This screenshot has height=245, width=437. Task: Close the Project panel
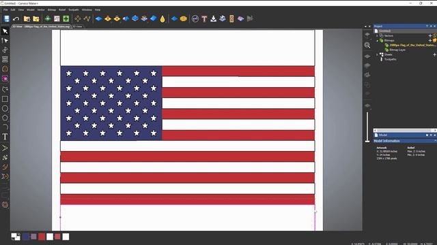[x=435, y=27]
